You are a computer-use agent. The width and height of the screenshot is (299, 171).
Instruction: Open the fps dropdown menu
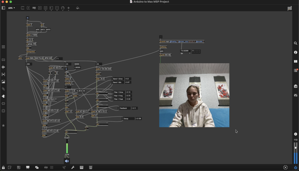point(185,53)
